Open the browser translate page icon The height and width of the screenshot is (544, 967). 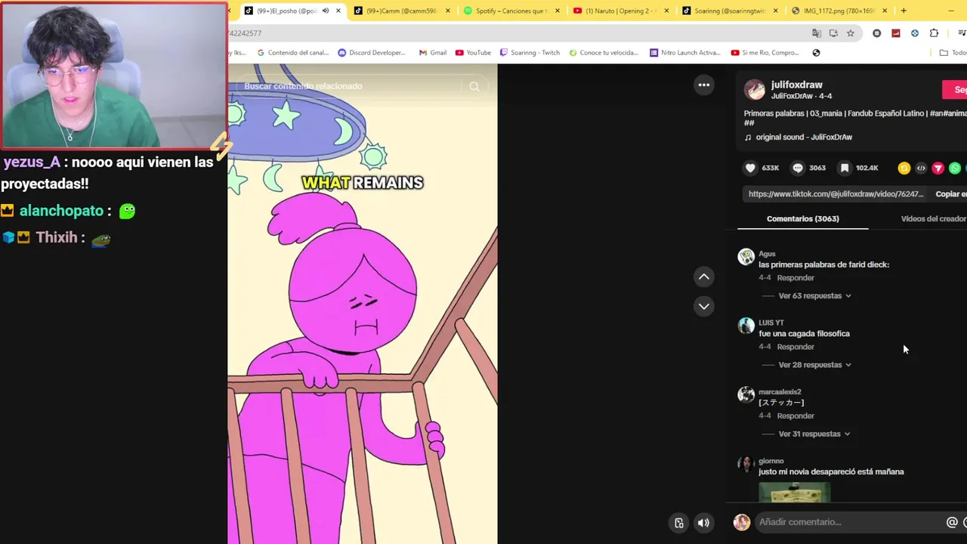[817, 33]
